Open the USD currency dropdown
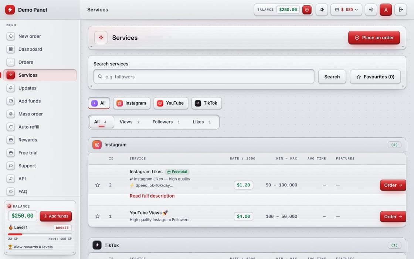Screen dimensions: 414x259 346,10
